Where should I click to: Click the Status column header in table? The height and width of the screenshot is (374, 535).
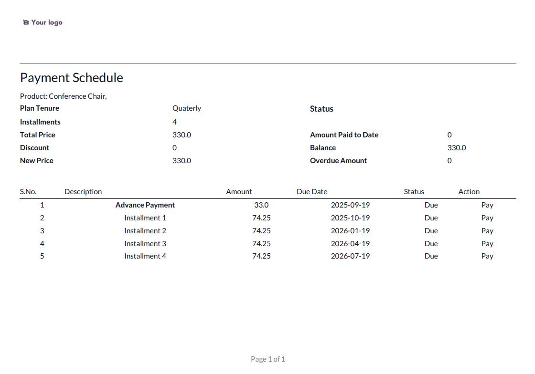tap(414, 192)
